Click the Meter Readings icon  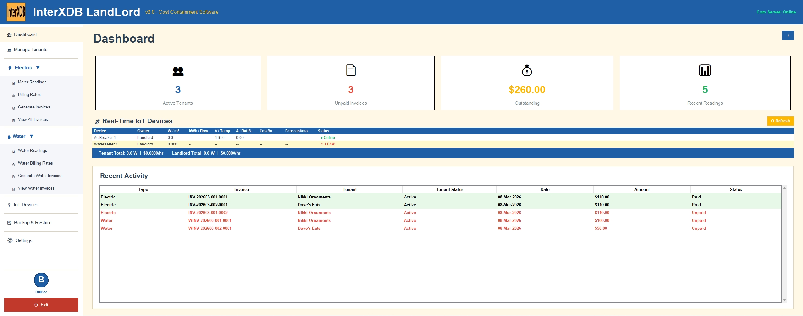click(x=13, y=83)
